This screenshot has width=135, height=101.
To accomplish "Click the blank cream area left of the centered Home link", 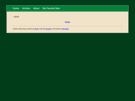I will 39,22.
